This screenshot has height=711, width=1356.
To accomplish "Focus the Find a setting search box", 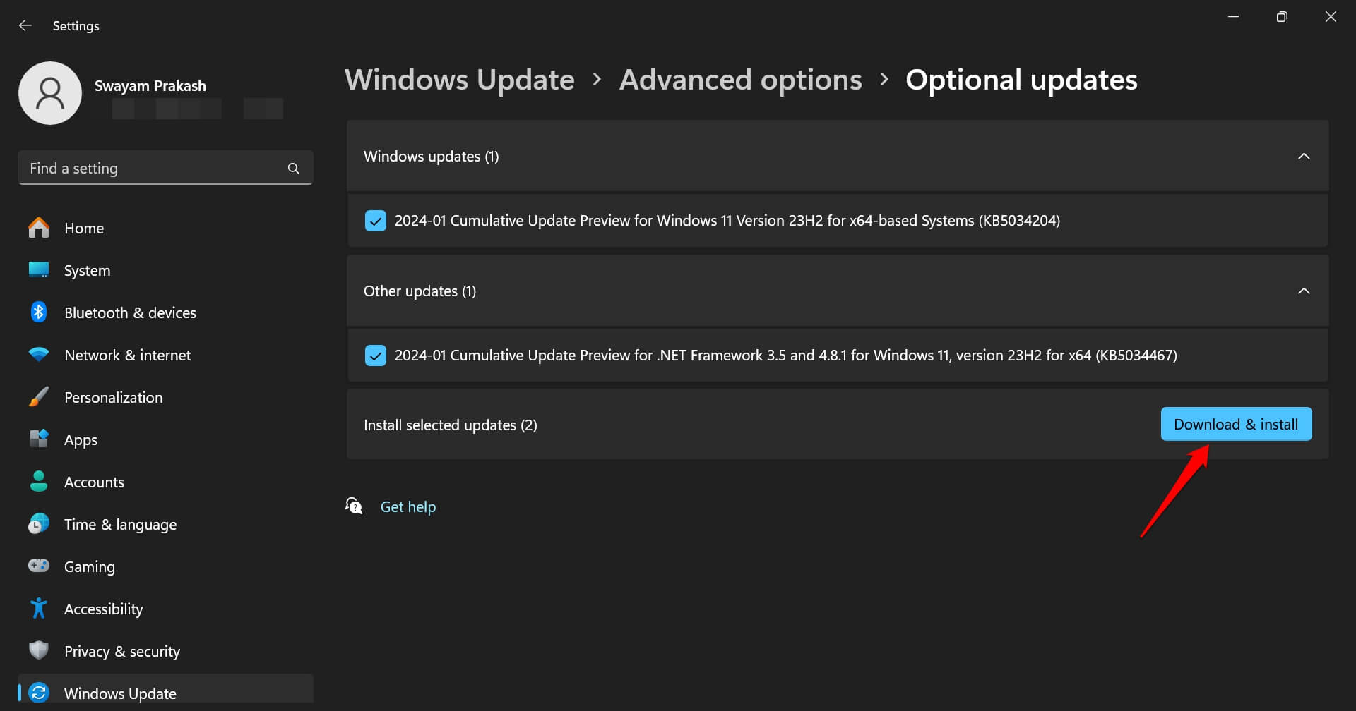I will click(x=152, y=169).
